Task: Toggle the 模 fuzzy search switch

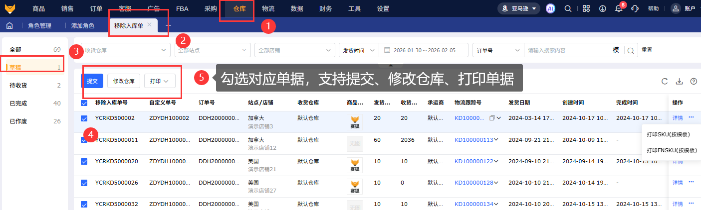Action: click(616, 50)
